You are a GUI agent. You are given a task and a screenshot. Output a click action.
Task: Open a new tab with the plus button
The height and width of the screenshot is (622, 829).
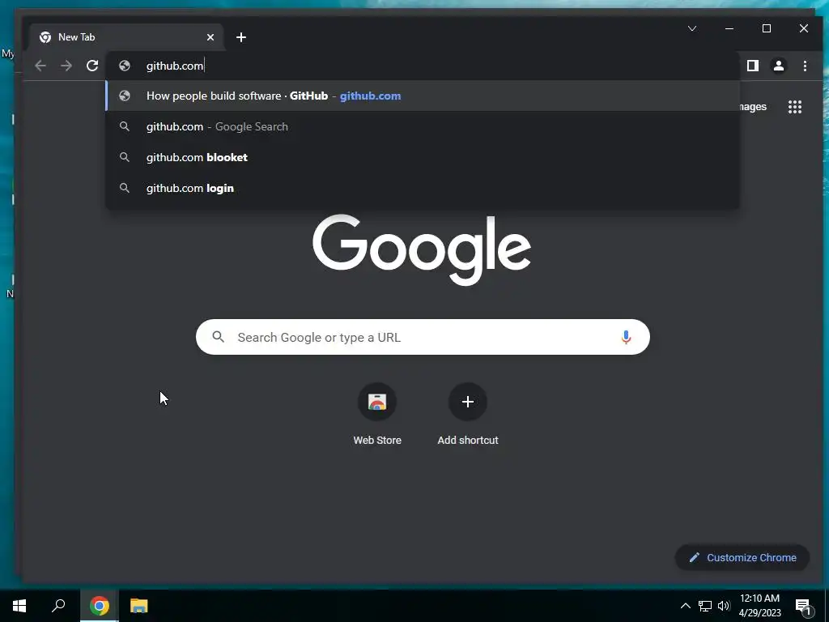point(241,37)
